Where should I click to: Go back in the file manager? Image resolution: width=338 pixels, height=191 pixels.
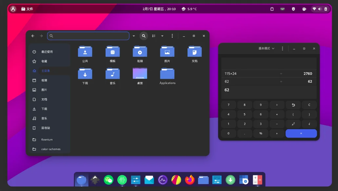click(x=33, y=36)
